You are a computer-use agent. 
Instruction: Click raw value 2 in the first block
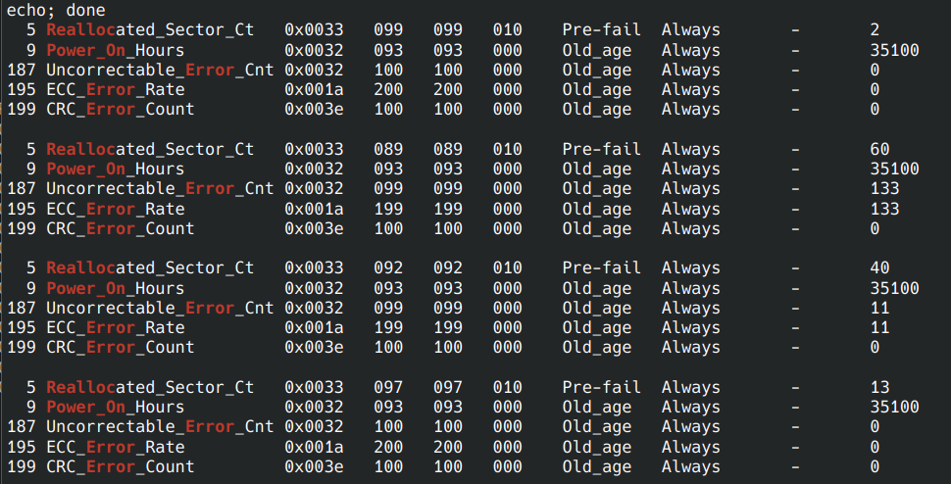(875, 29)
